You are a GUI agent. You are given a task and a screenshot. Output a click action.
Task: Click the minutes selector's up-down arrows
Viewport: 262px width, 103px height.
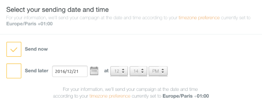142,71
